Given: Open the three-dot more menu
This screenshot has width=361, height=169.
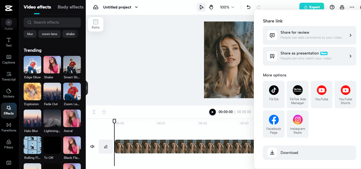Looking at the screenshot, I should (352, 7).
